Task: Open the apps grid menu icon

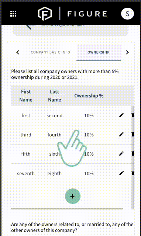Action: [x=13, y=14]
